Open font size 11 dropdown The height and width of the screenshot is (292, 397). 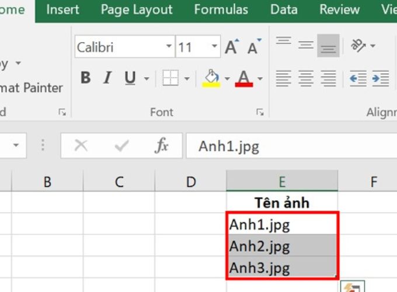tap(214, 46)
